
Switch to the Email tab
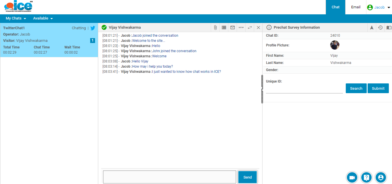click(x=356, y=7)
